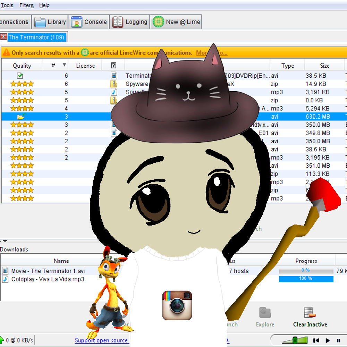
Task: Click the green checkmark icon in the 38.5 KB row
Action: (x=20, y=75)
